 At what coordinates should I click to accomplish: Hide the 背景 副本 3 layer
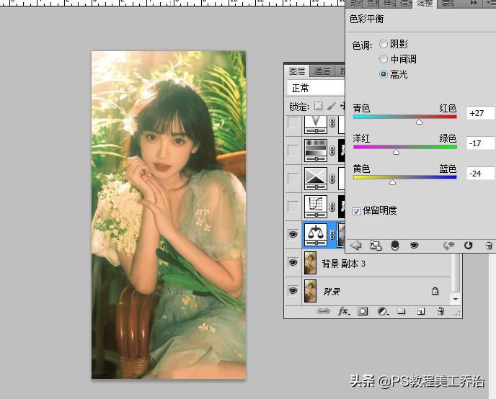293,263
